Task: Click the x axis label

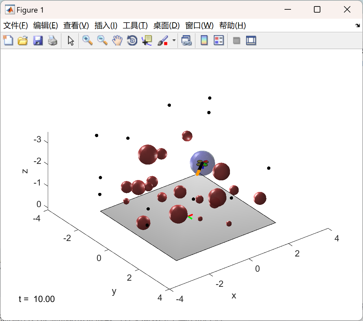Action: (x=234, y=296)
